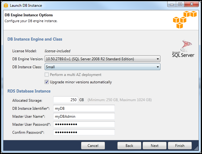Click the DB Instance Identifier field

coord(84,108)
